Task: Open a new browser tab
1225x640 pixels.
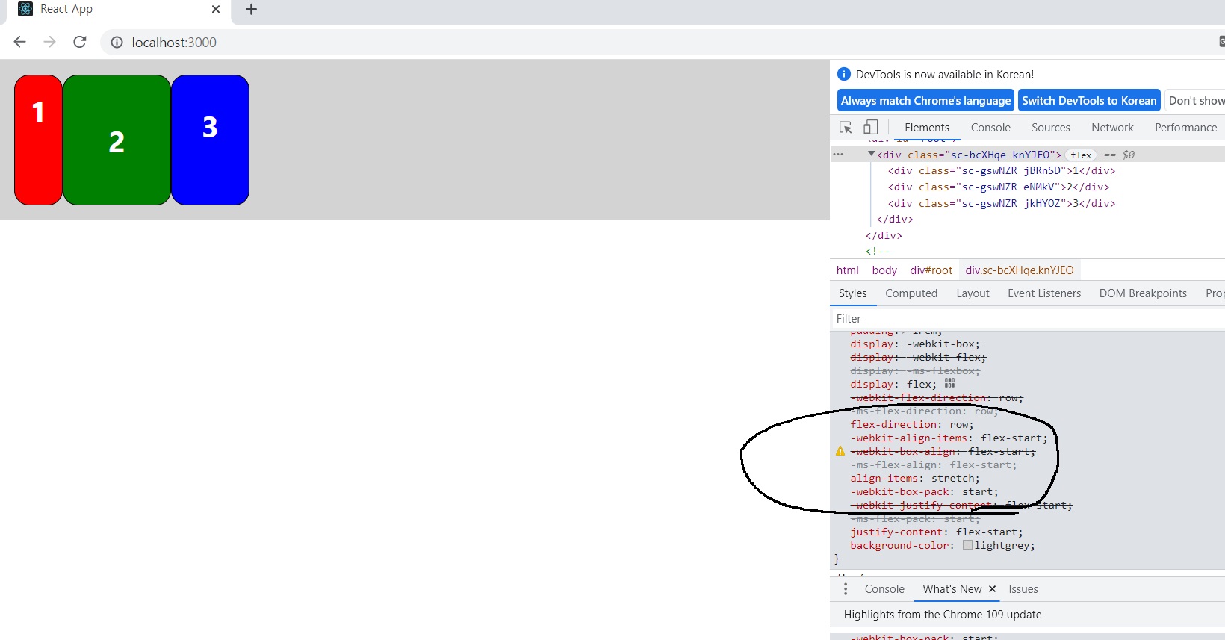Action: pos(252,10)
